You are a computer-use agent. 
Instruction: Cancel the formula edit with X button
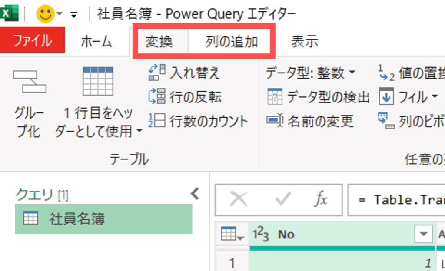coord(238,200)
